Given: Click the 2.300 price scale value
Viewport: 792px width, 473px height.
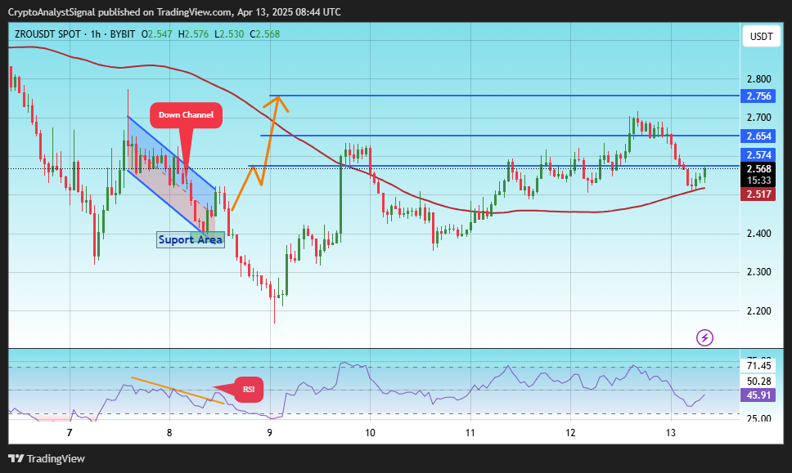Looking at the screenshot, I should point(758,272).
